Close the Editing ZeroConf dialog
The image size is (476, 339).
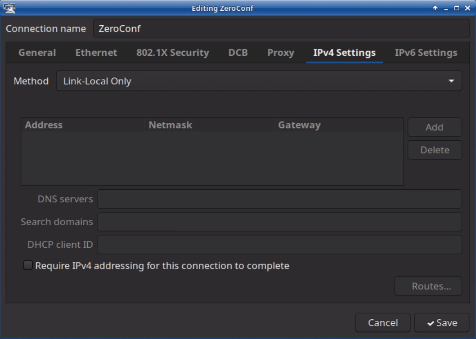tap(467, 8)
